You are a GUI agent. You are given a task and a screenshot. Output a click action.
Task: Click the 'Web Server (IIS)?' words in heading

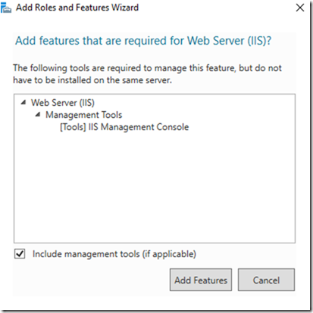click(229, 41)
